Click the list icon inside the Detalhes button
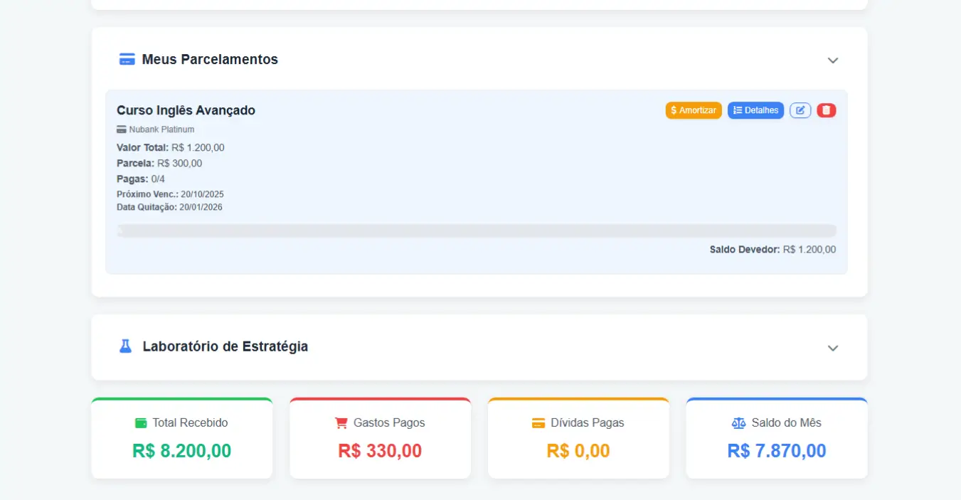Viewport: 961px width, 500px height. [736, 110]
